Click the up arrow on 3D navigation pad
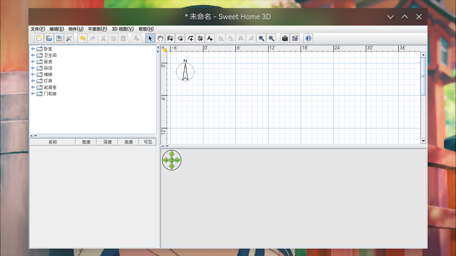Viewport: 456px width, 256px height. point(172,154)
